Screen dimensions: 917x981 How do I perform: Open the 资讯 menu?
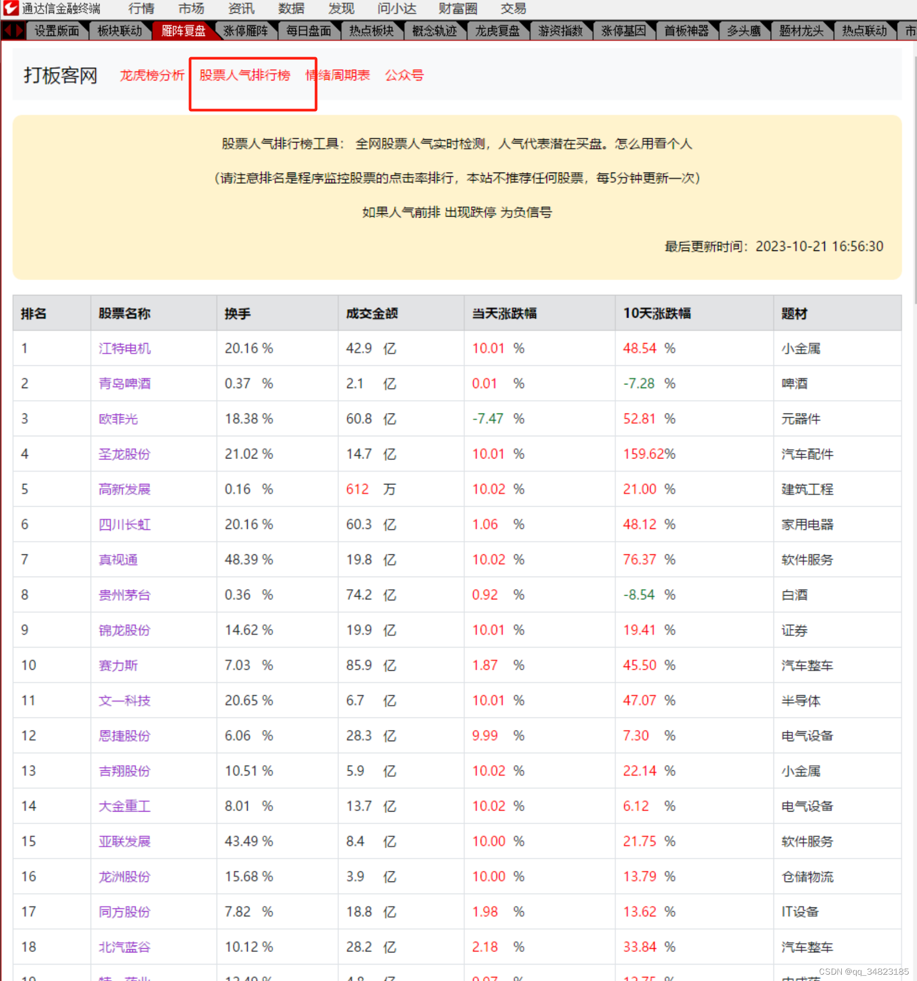[241, 8]
